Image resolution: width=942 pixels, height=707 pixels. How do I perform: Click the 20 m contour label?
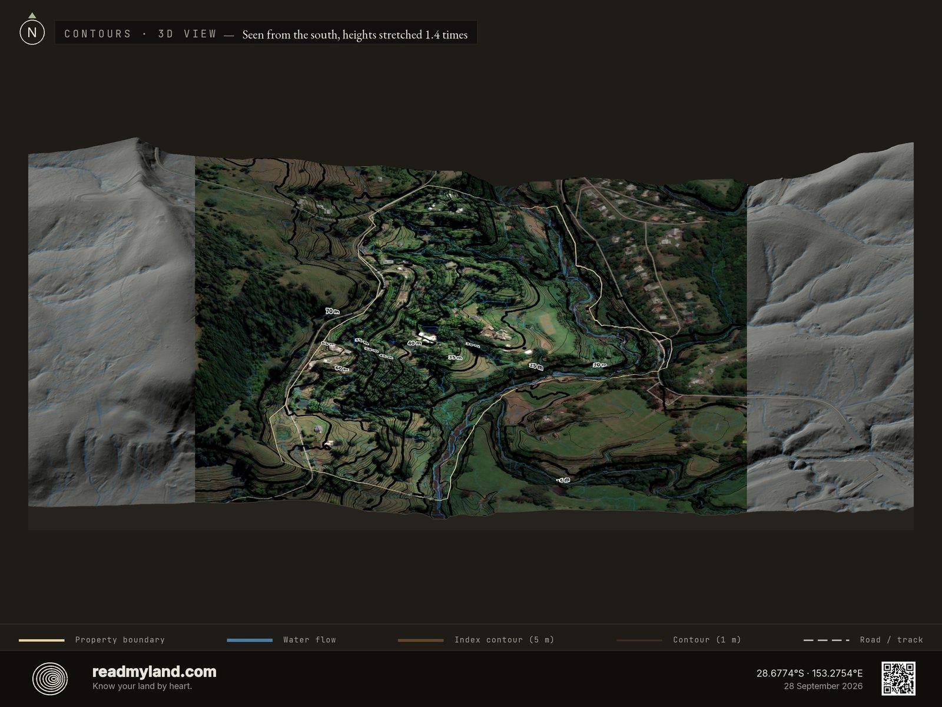(x=599, y=365)
